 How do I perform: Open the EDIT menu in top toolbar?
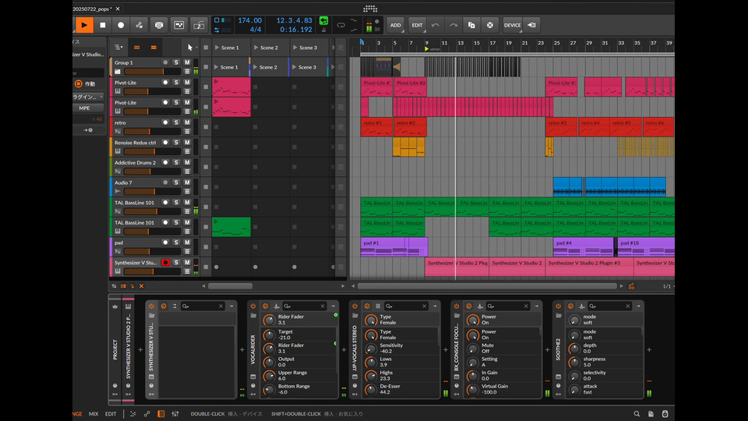417,25
